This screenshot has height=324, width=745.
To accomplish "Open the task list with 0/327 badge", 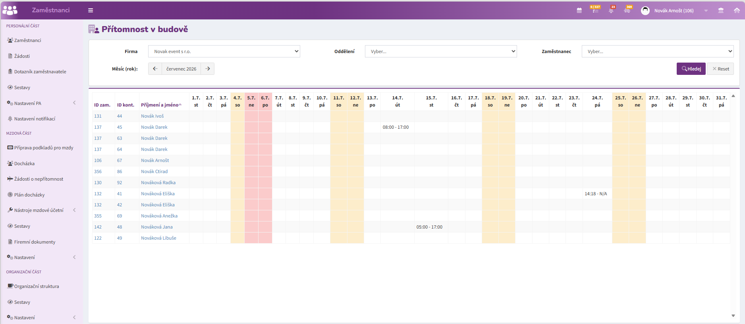I will [595, 10].
